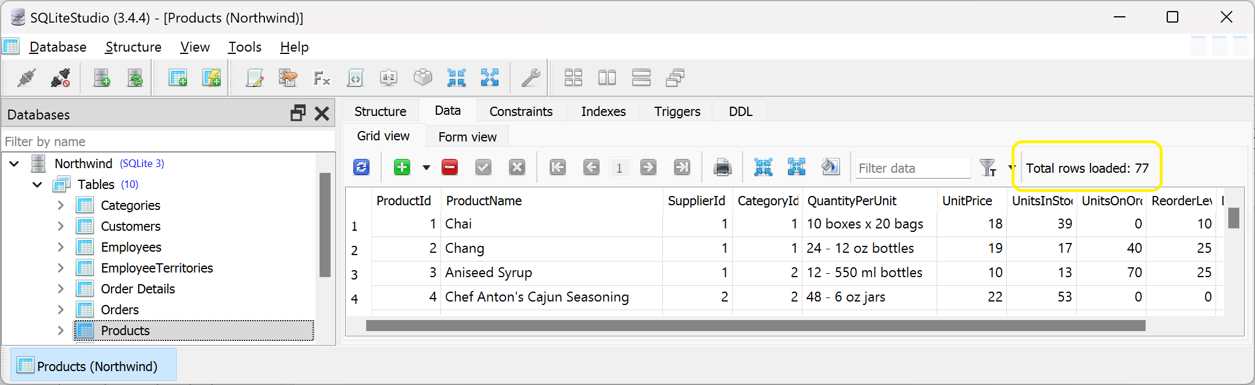Click Products (Northwind) window taskbar button

(94, 365)
